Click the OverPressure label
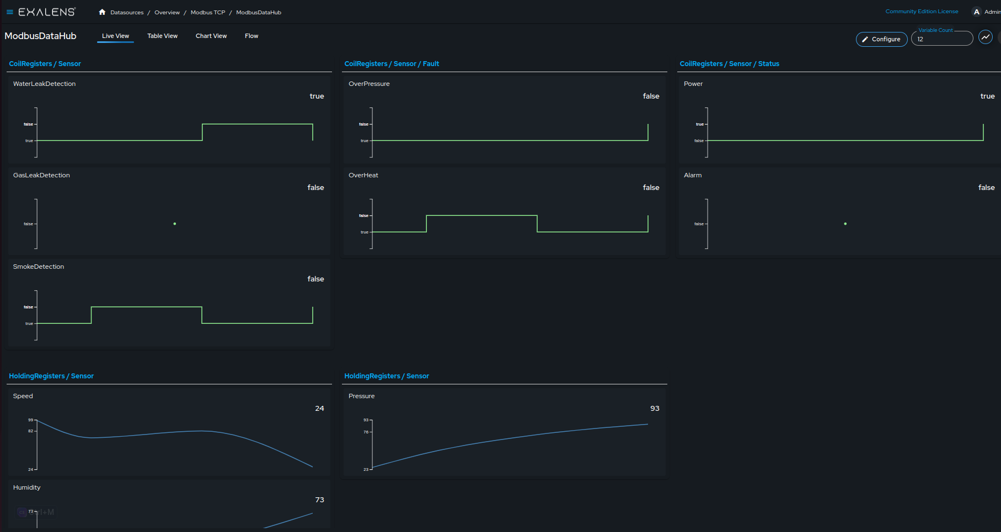 369,84
